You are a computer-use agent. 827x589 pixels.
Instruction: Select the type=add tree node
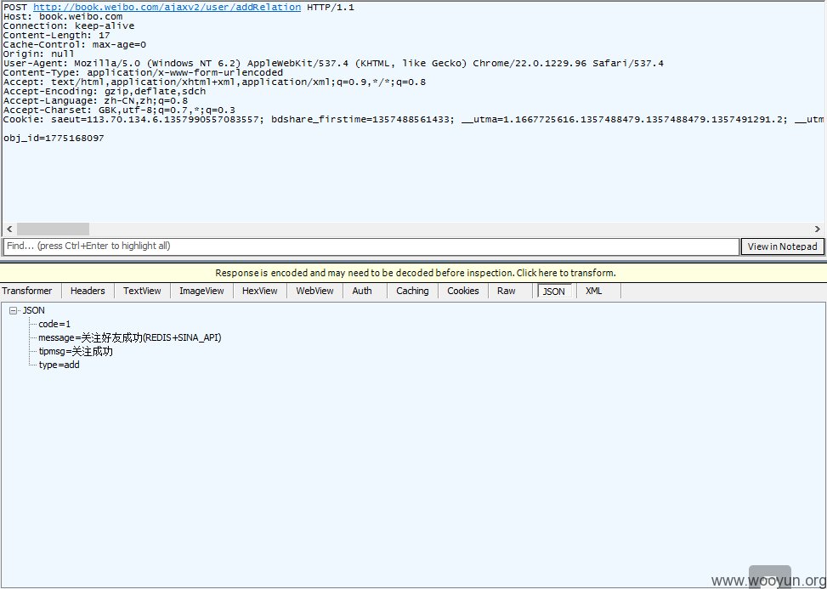(x=59, y=365)
